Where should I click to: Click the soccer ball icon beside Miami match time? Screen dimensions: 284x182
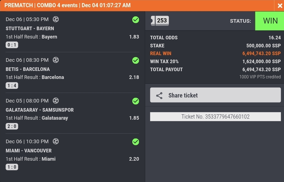tap(56, 141)
